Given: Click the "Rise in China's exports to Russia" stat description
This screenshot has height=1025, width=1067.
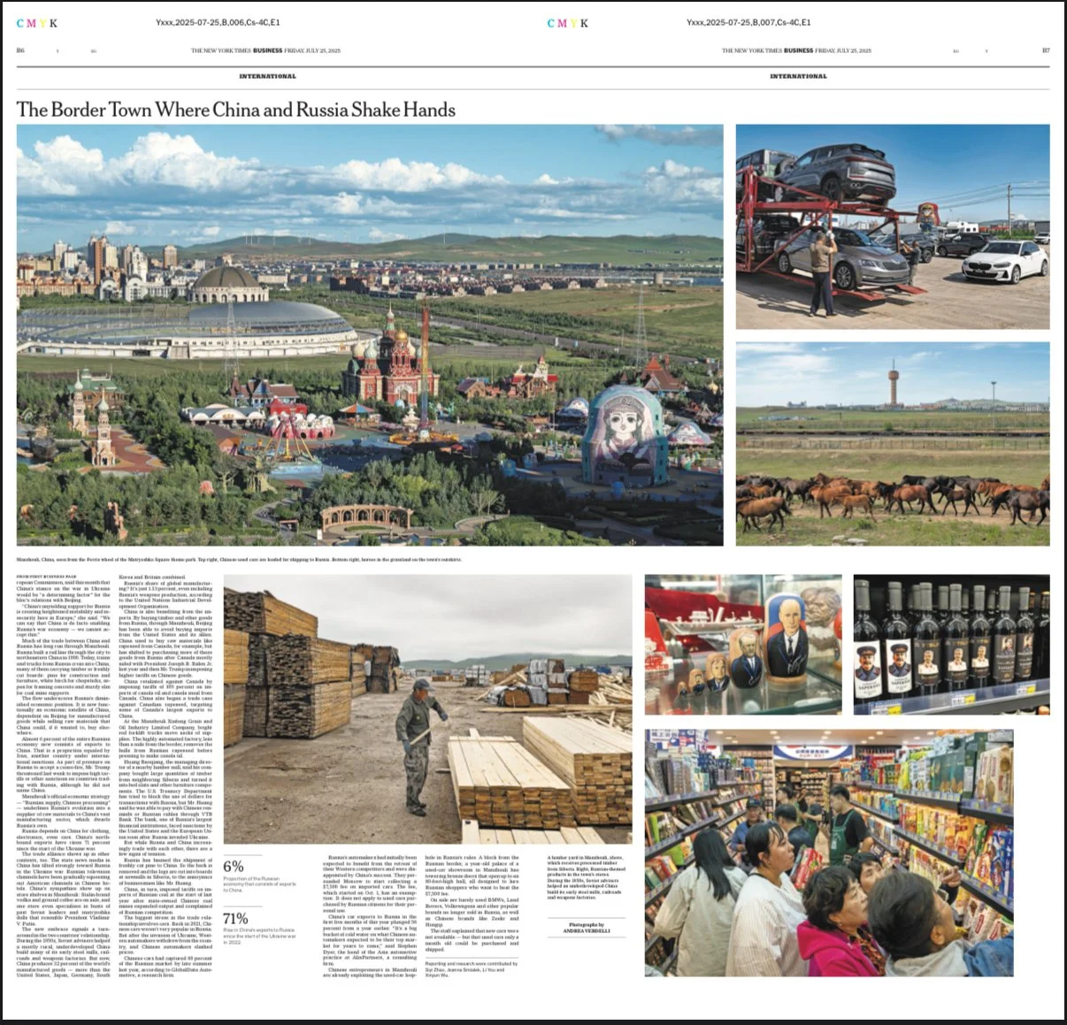Looking at the screenshot, I should pos(260,936).
